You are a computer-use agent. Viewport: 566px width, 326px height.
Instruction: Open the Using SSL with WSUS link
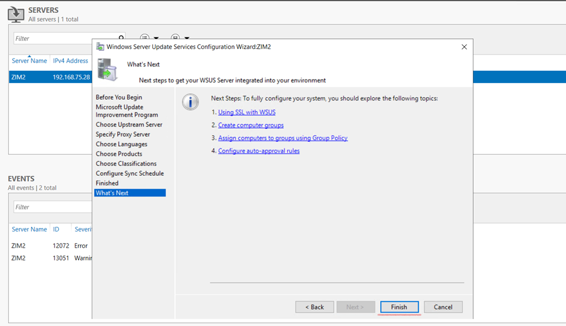click(247, 113)
